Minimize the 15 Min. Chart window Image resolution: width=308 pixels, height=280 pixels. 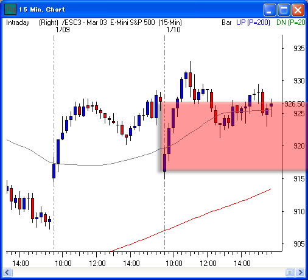point(270,10)
